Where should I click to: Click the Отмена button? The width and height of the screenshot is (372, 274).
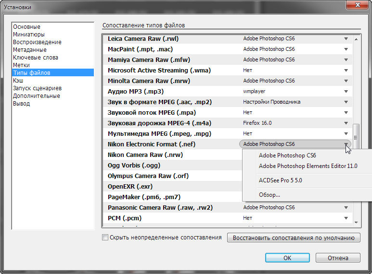click(x=338, y=258)
